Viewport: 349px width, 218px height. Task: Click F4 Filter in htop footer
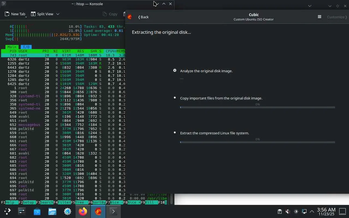[x=62, y=202]
